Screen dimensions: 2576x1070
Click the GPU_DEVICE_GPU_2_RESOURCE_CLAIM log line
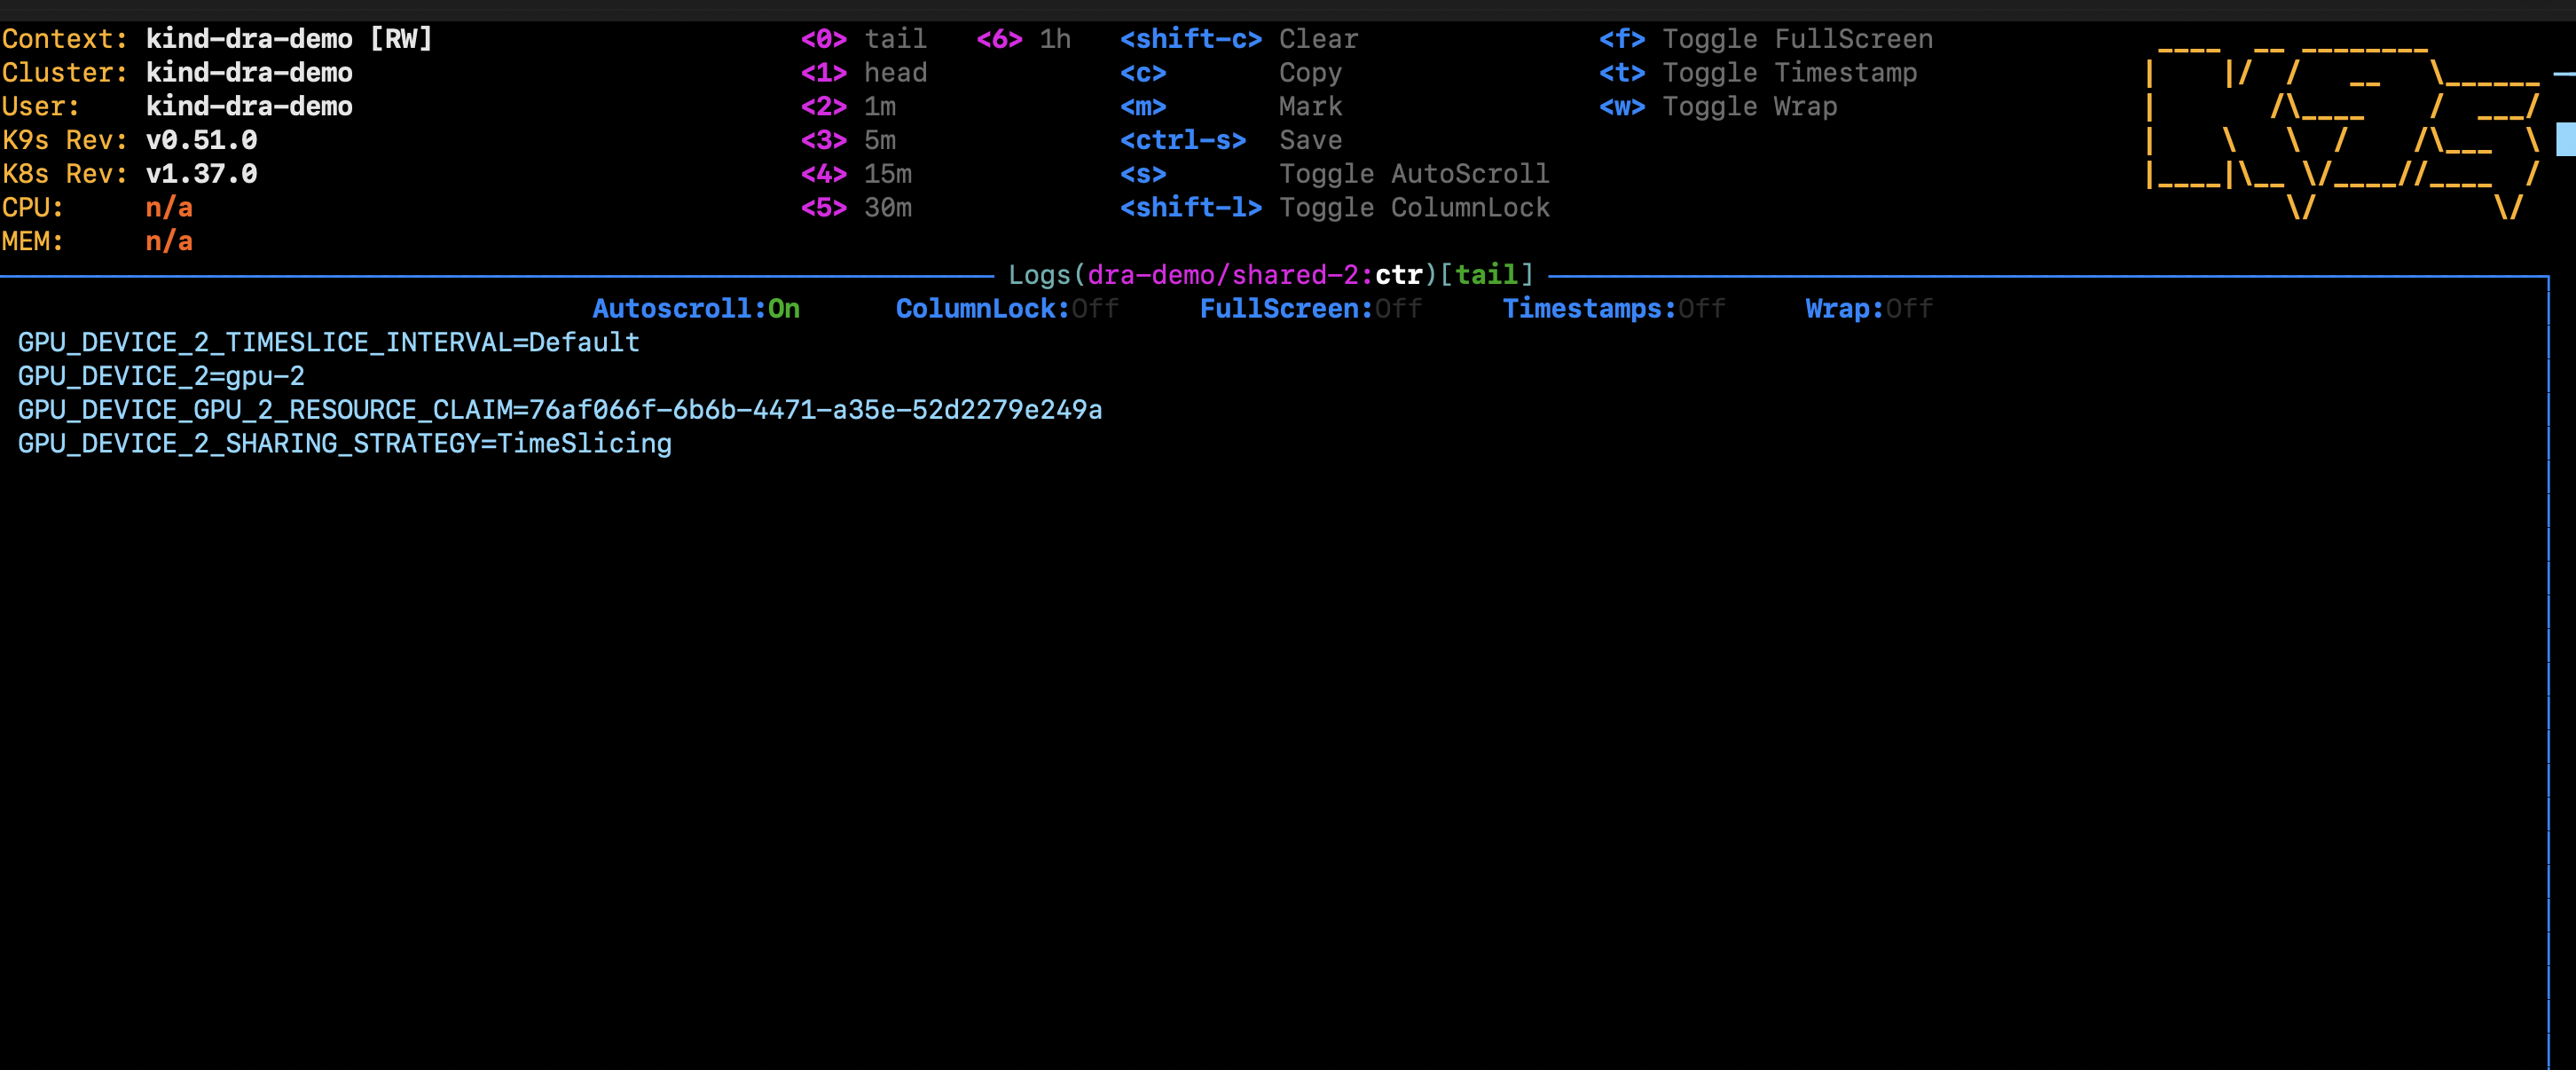pos(560,410)
